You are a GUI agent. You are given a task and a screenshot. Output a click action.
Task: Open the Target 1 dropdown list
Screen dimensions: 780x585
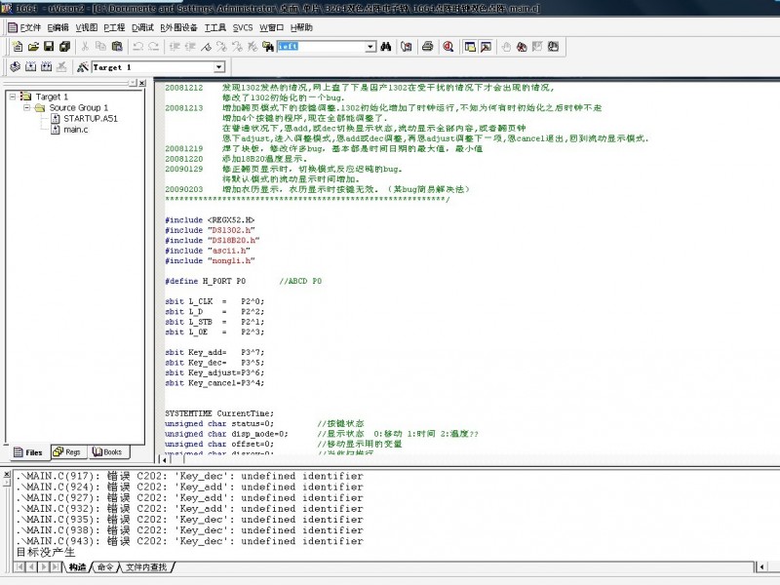point(218,67)
